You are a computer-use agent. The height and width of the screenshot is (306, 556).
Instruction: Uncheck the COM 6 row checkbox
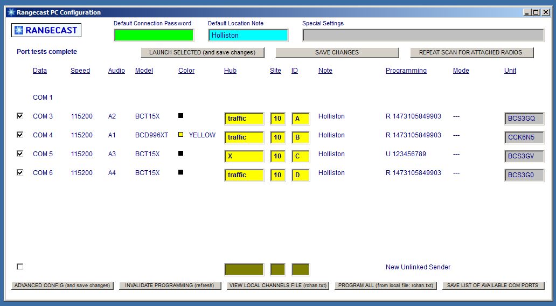coord(20,172)
